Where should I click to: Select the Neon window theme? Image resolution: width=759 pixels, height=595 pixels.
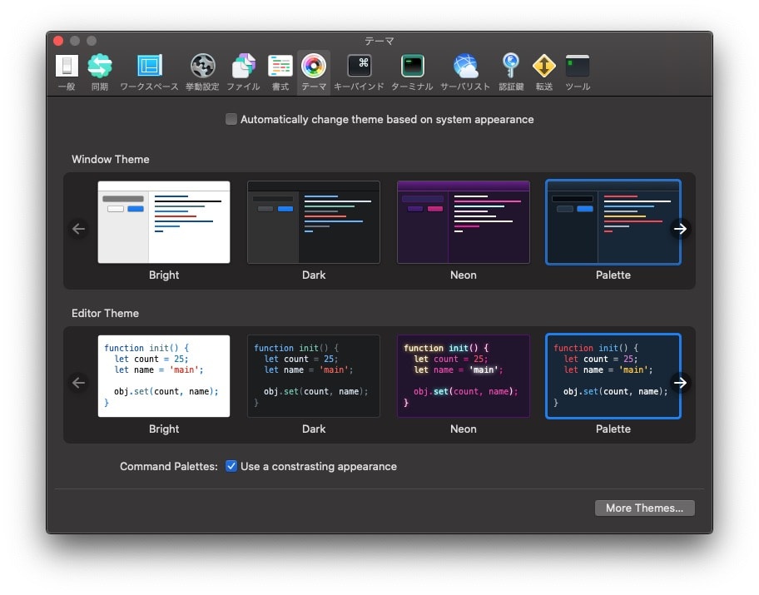click(x=463, y=221)
